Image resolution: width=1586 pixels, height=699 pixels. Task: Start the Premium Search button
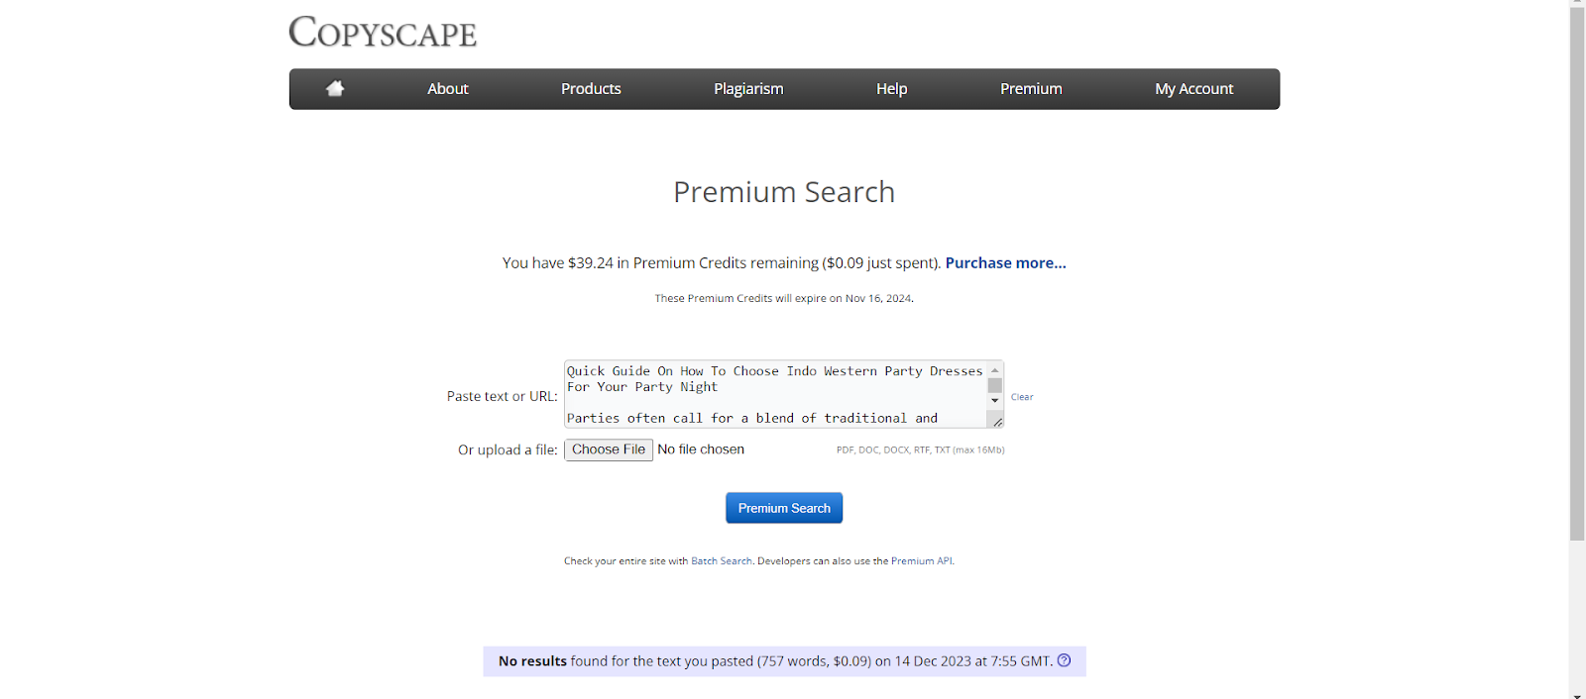784,508
